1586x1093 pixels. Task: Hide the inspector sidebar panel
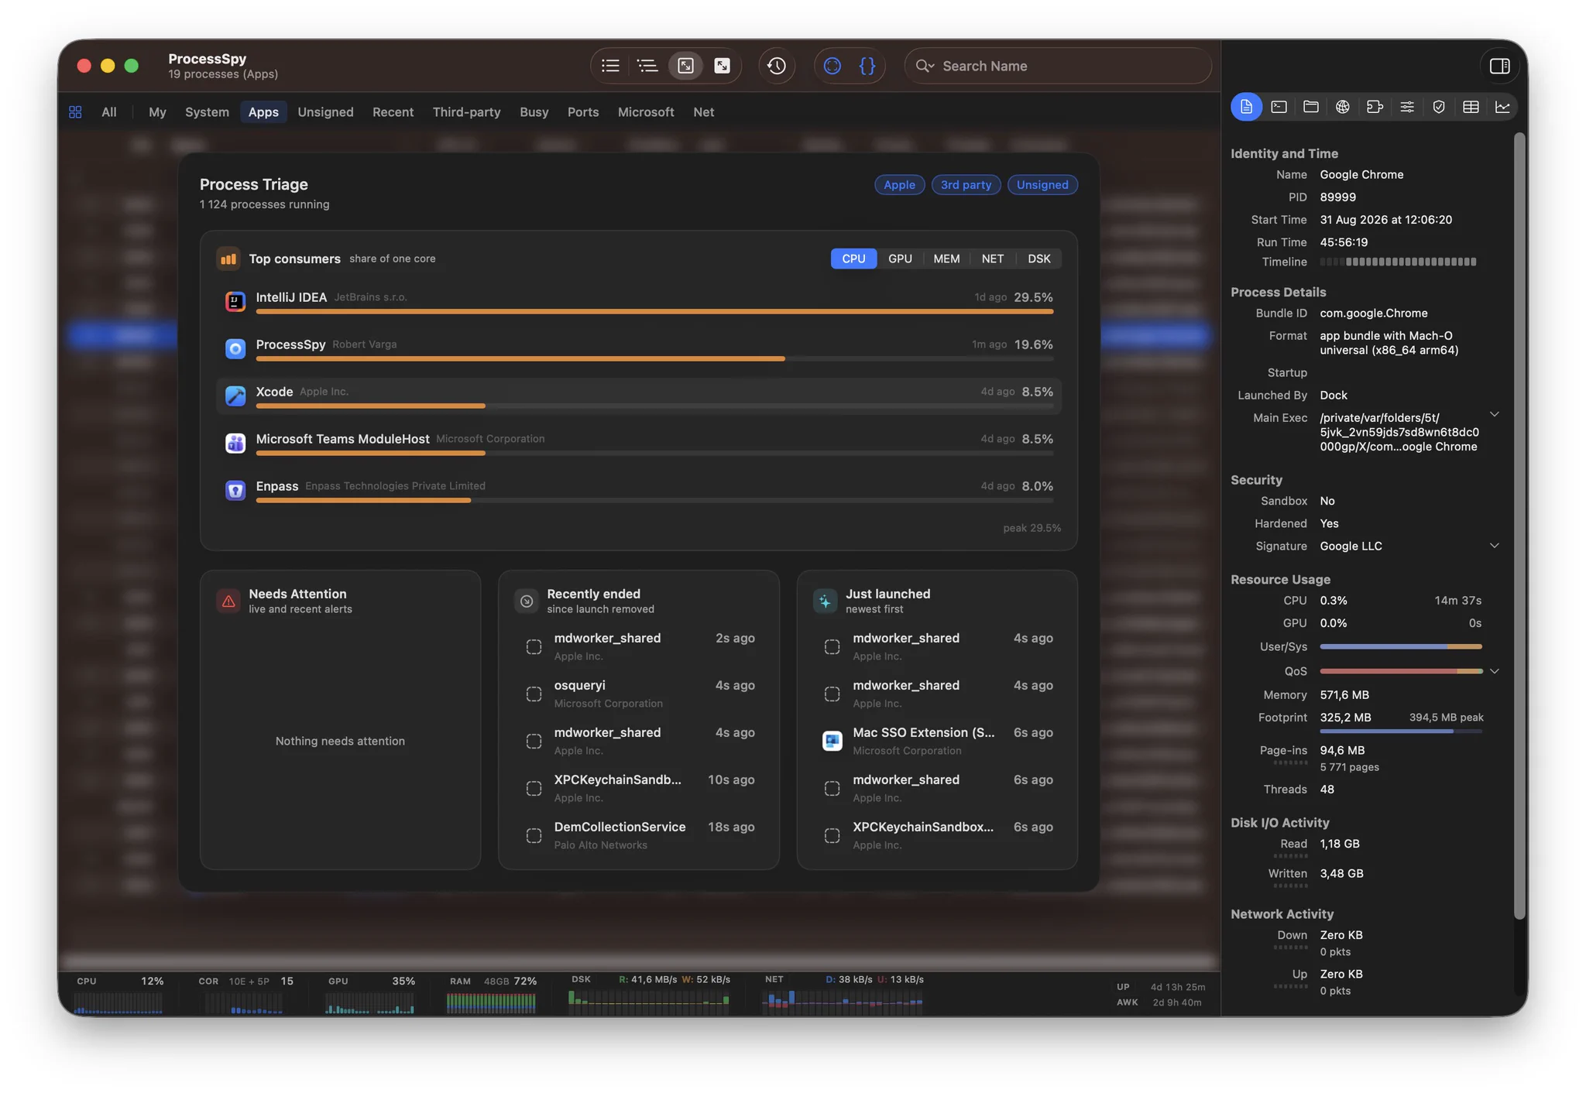click(1499, 66)
